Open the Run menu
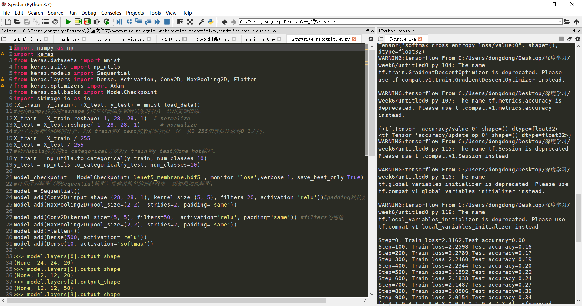The width and height of the screenshot is (582, 306). click(x=72, y=13)
